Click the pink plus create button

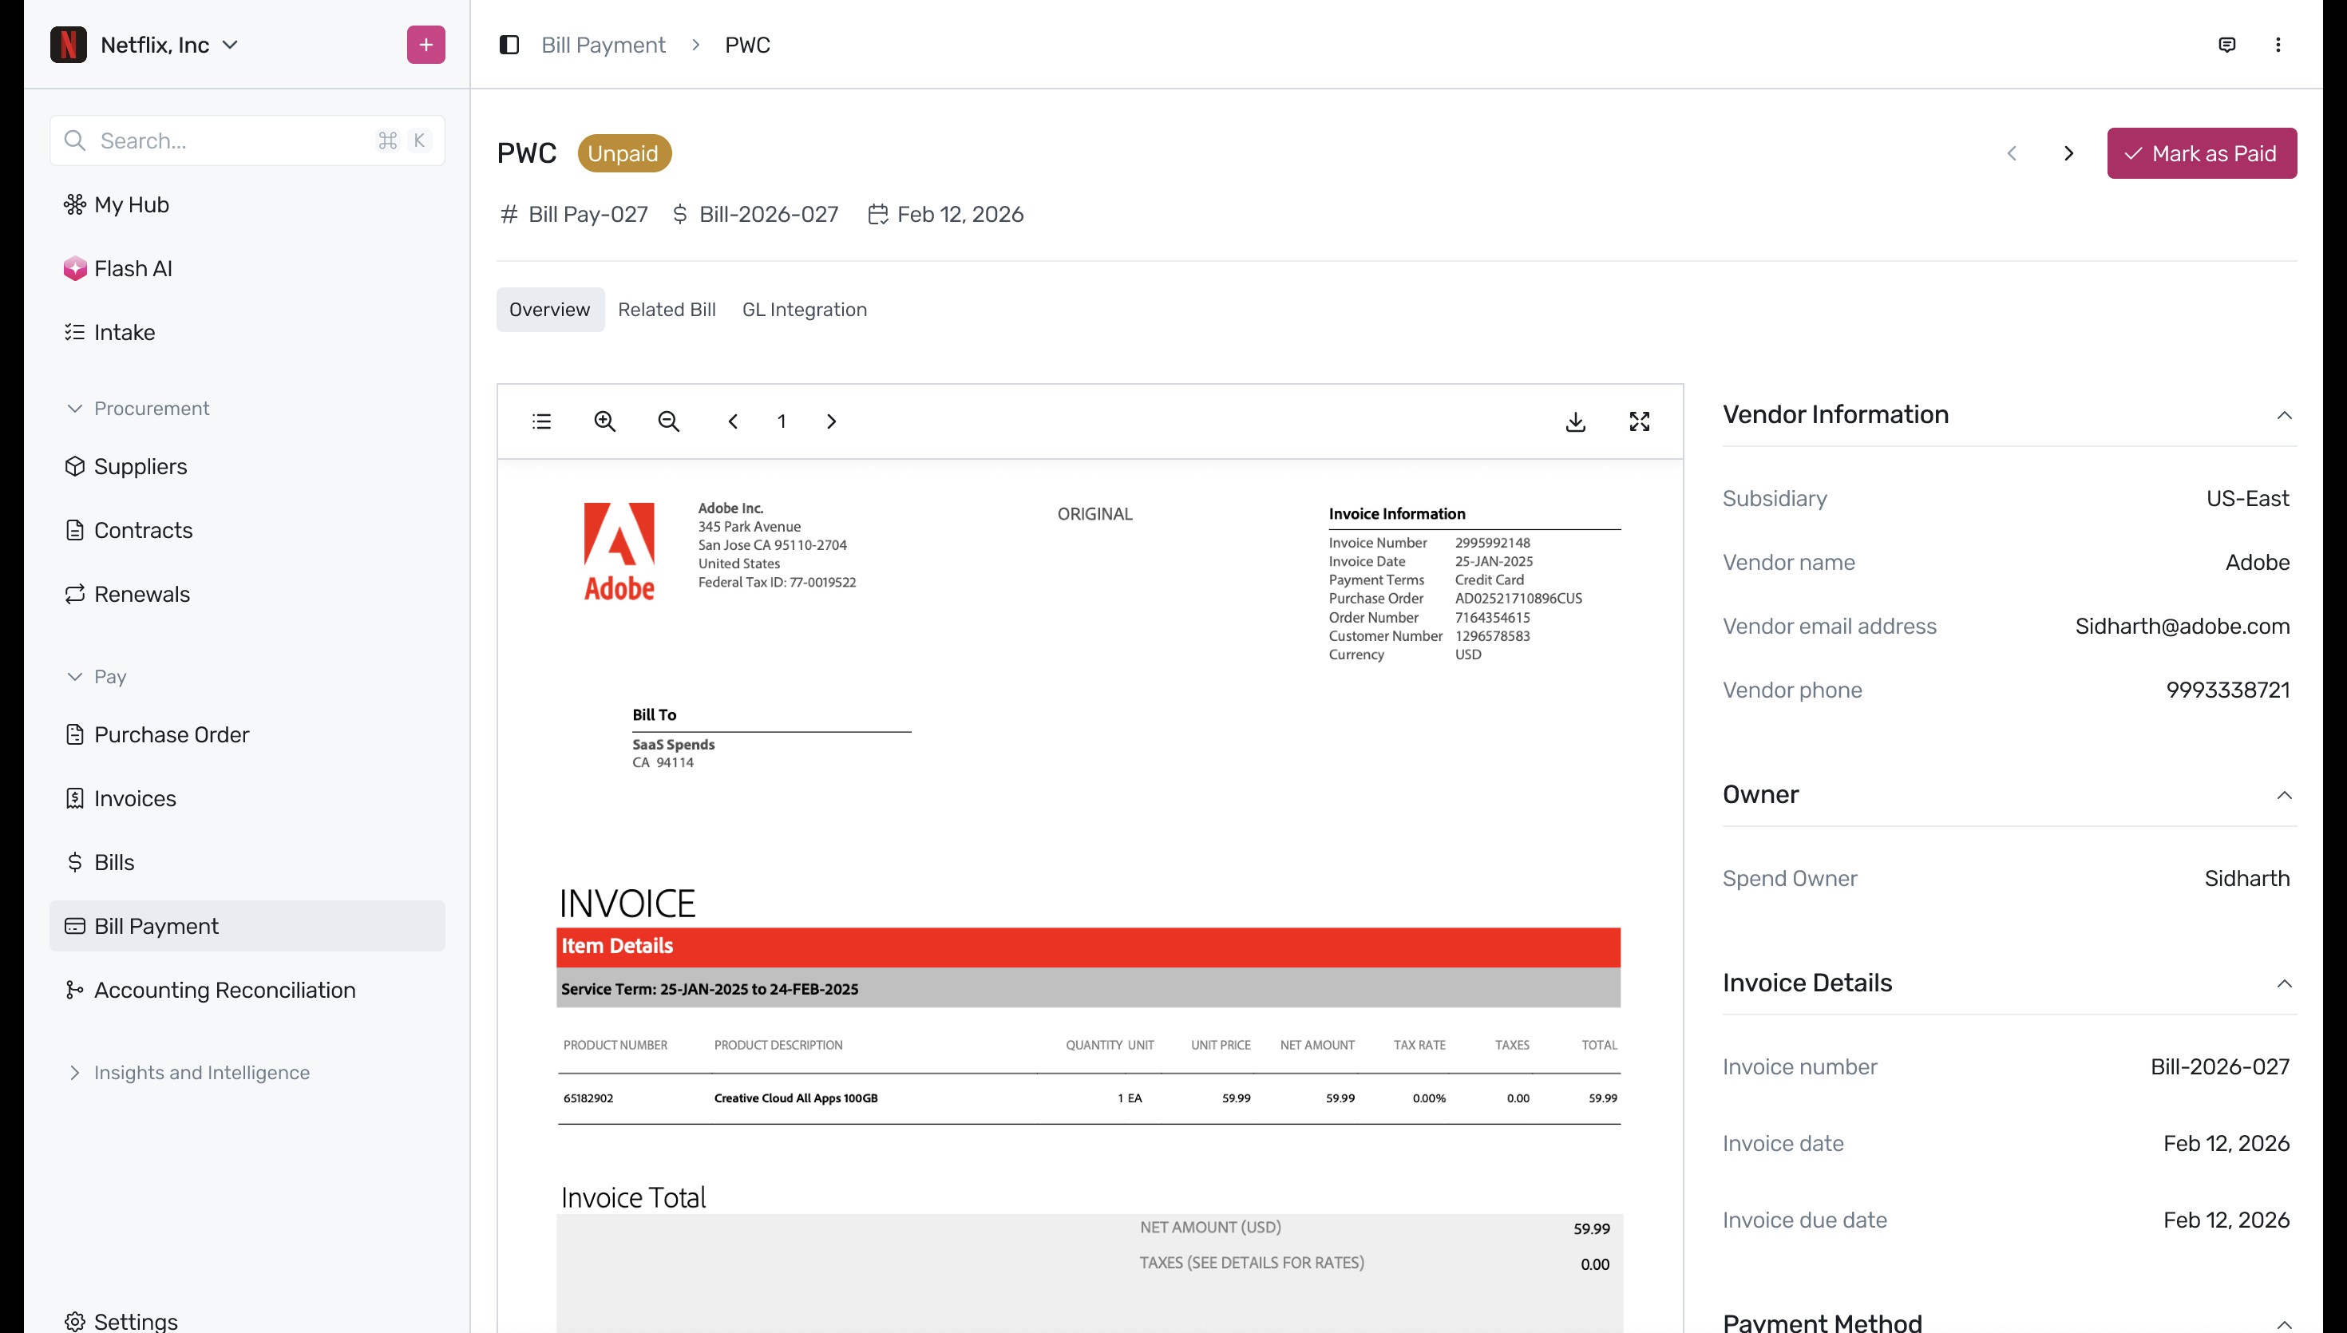[425, 45]
